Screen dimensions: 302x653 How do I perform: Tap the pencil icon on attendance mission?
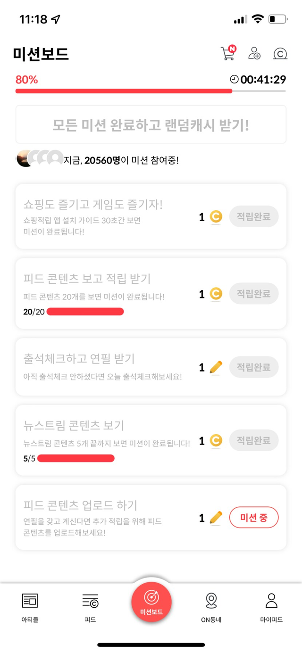tap(216, 367)
